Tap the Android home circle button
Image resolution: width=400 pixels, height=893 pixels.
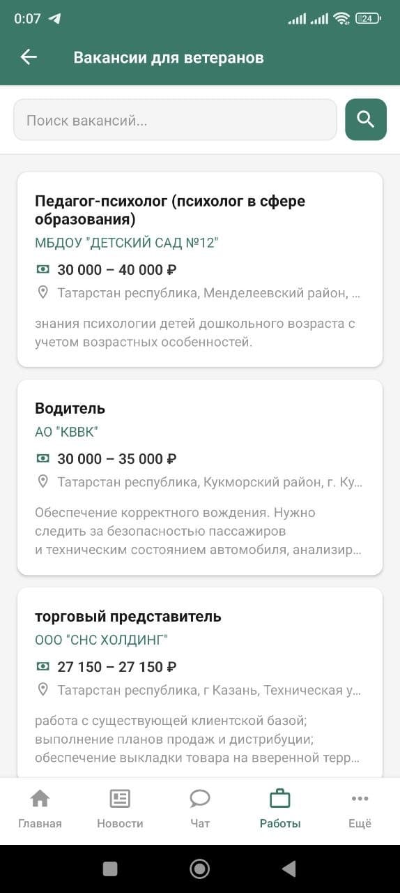(200, 868)
